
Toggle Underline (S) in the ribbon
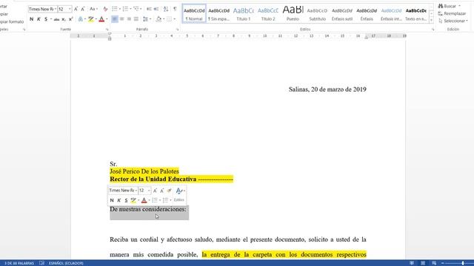[x=46, y=19]
